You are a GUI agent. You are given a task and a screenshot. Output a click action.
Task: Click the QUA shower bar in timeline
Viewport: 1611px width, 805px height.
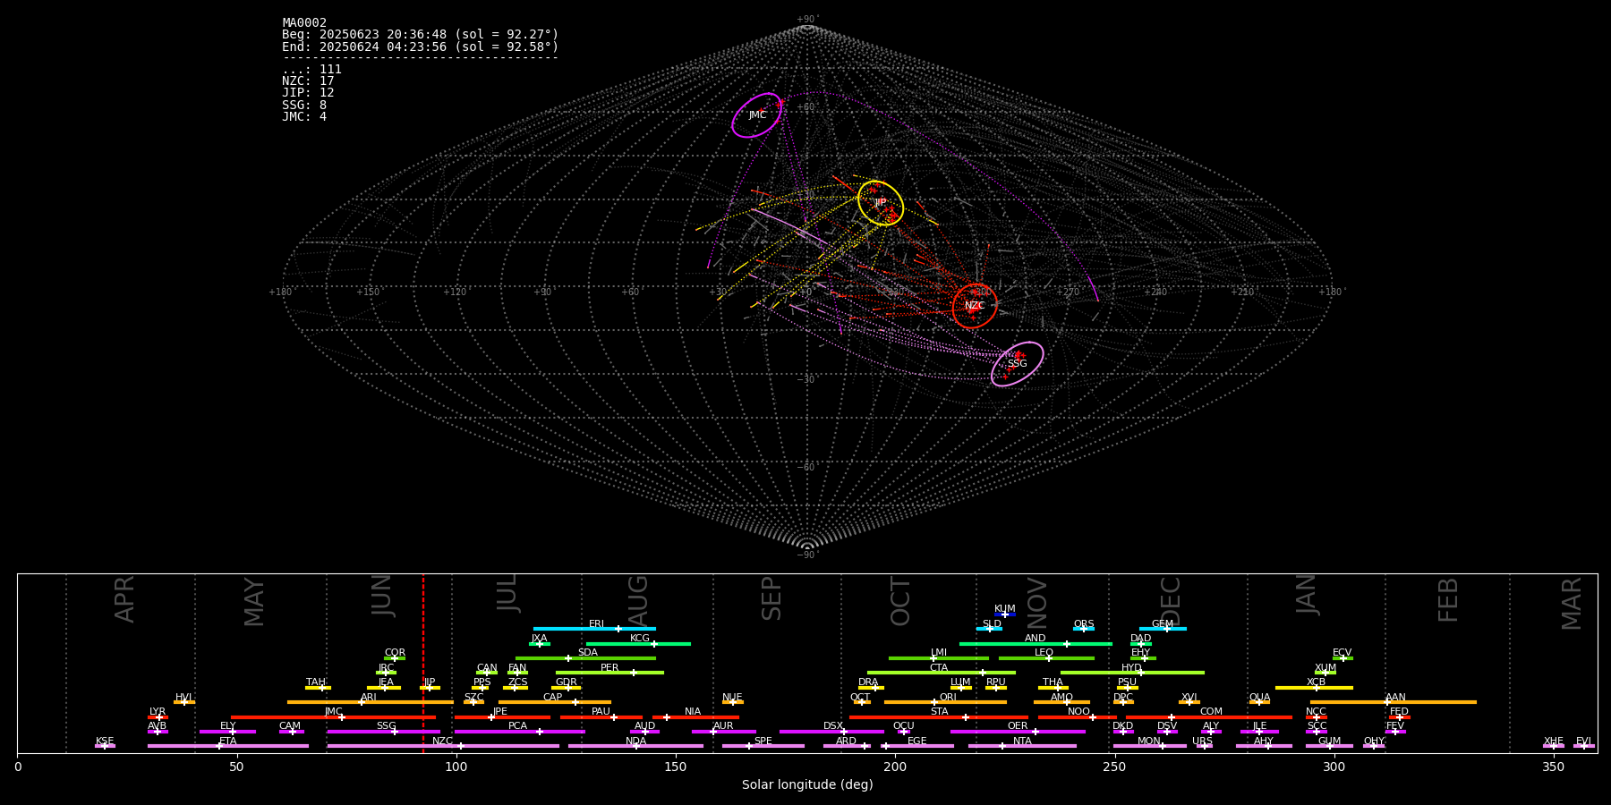point(1259,702)
